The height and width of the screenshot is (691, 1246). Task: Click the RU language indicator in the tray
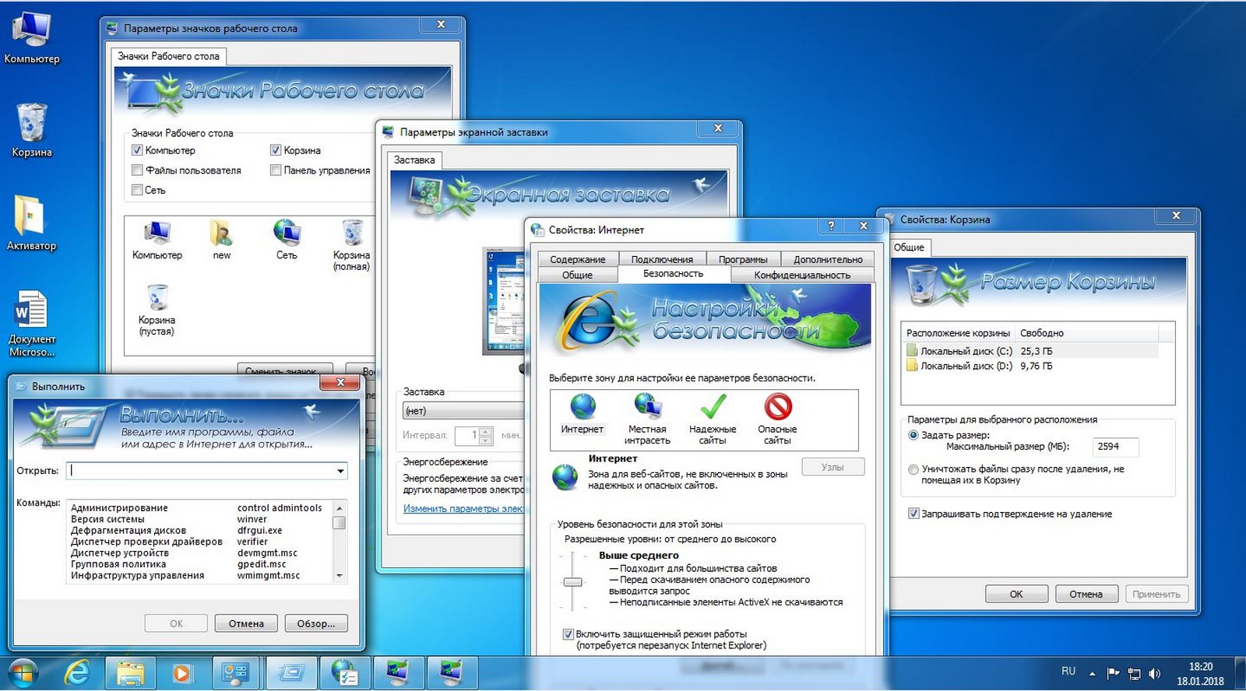click(1068, 671)
